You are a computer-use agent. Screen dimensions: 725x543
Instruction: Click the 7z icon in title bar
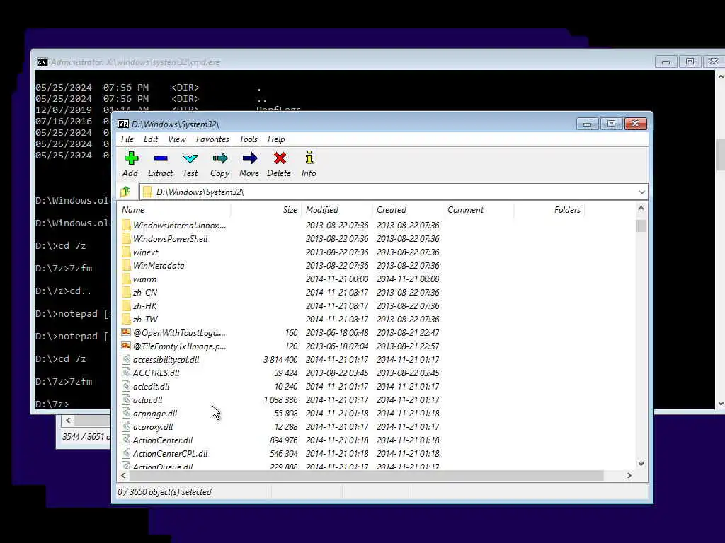click(123, 124)
